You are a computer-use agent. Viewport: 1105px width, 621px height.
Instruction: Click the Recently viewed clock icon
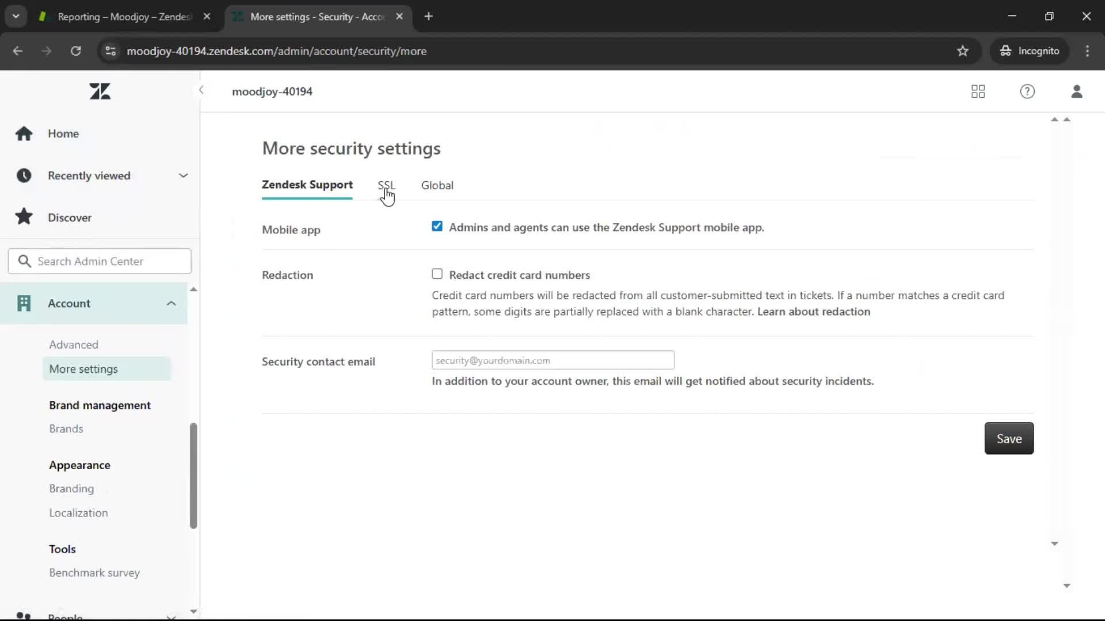[24, 175]
